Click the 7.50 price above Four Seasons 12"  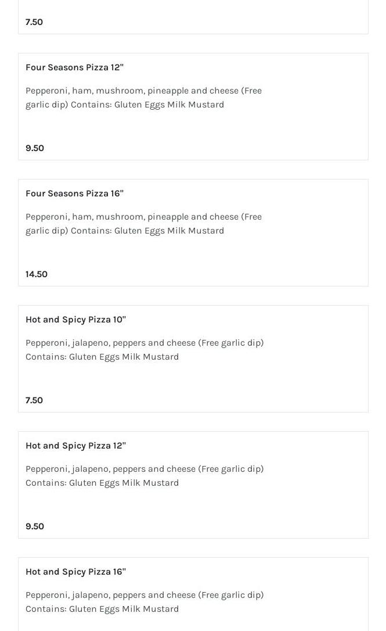point(34,22)
